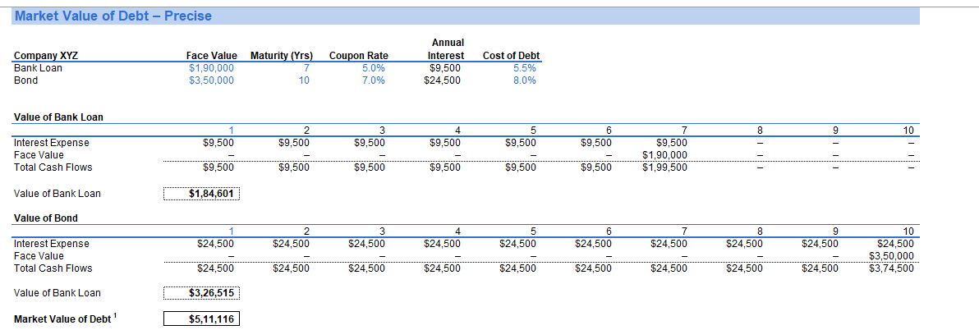
Task: Click the title 'Market Value of Debt – Precise'
Action: click(113, 16)
